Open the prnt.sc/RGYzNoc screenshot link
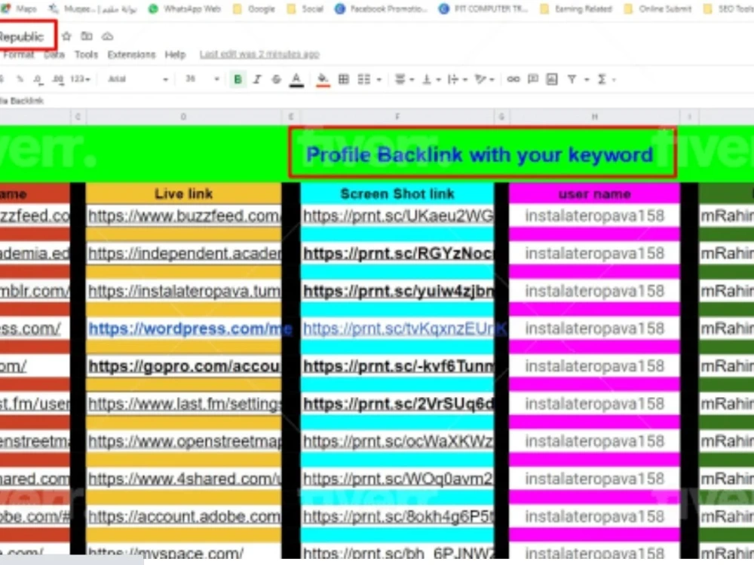This screenshot has width=754, height=565. pos(397,253)
